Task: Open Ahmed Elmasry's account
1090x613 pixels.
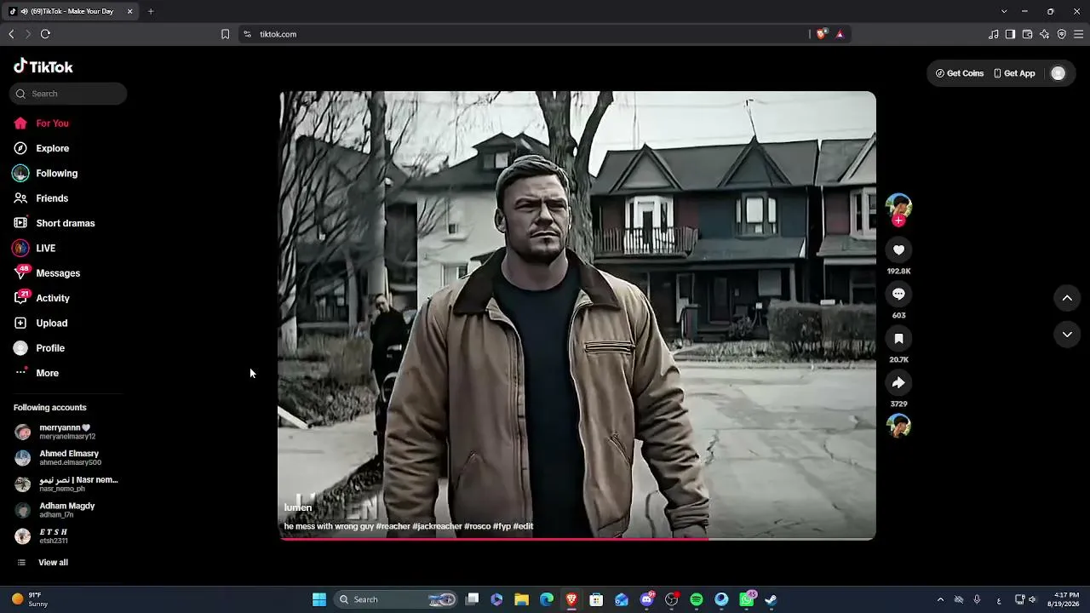Action: [x=58, y=458]
